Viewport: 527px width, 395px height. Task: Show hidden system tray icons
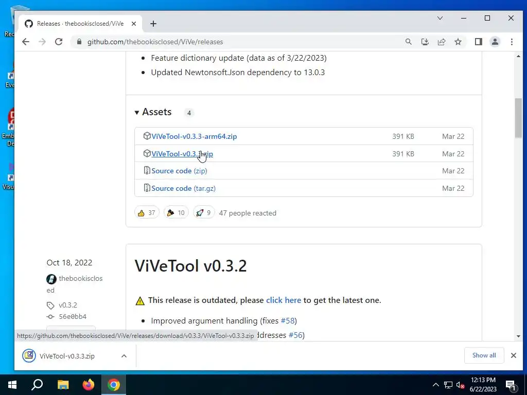coord(435,385)
